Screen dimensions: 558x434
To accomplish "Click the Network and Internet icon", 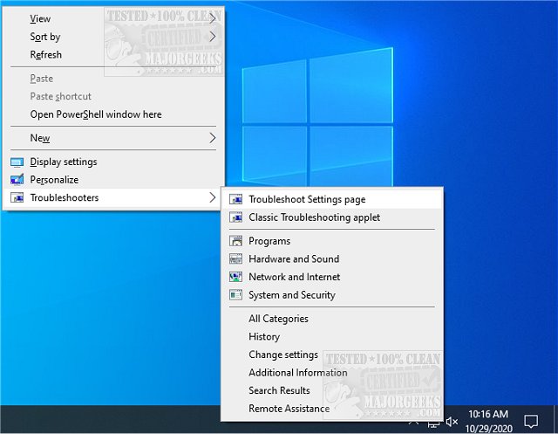I will click(235, 277).
